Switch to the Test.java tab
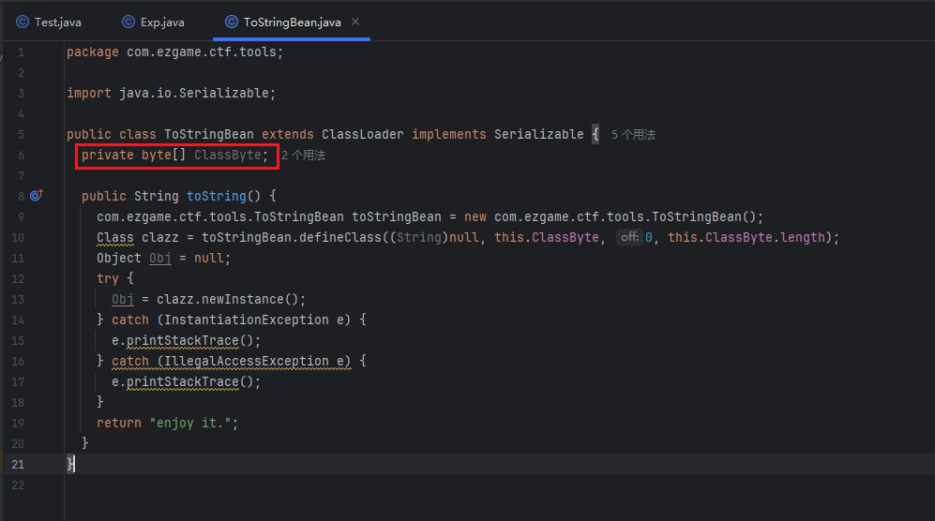This screenshot has height=521, width=935. pos(57,22)
